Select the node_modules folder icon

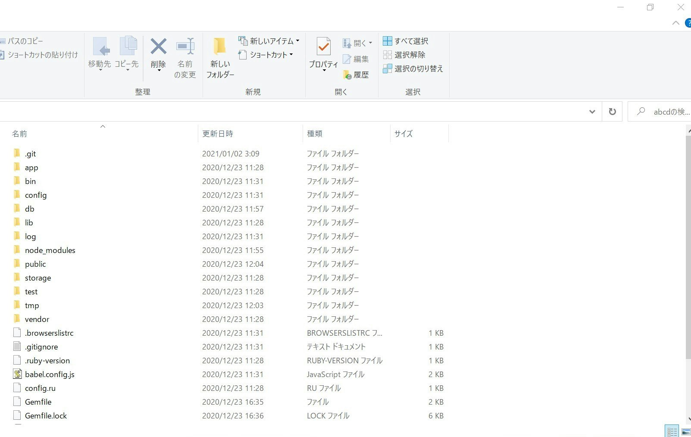(17, 250)
